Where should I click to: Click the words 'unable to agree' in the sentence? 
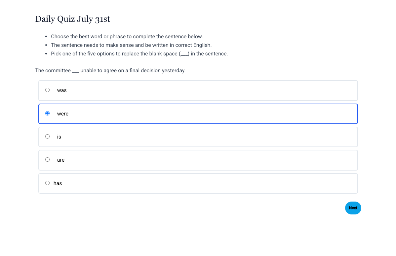coord(99,71)
